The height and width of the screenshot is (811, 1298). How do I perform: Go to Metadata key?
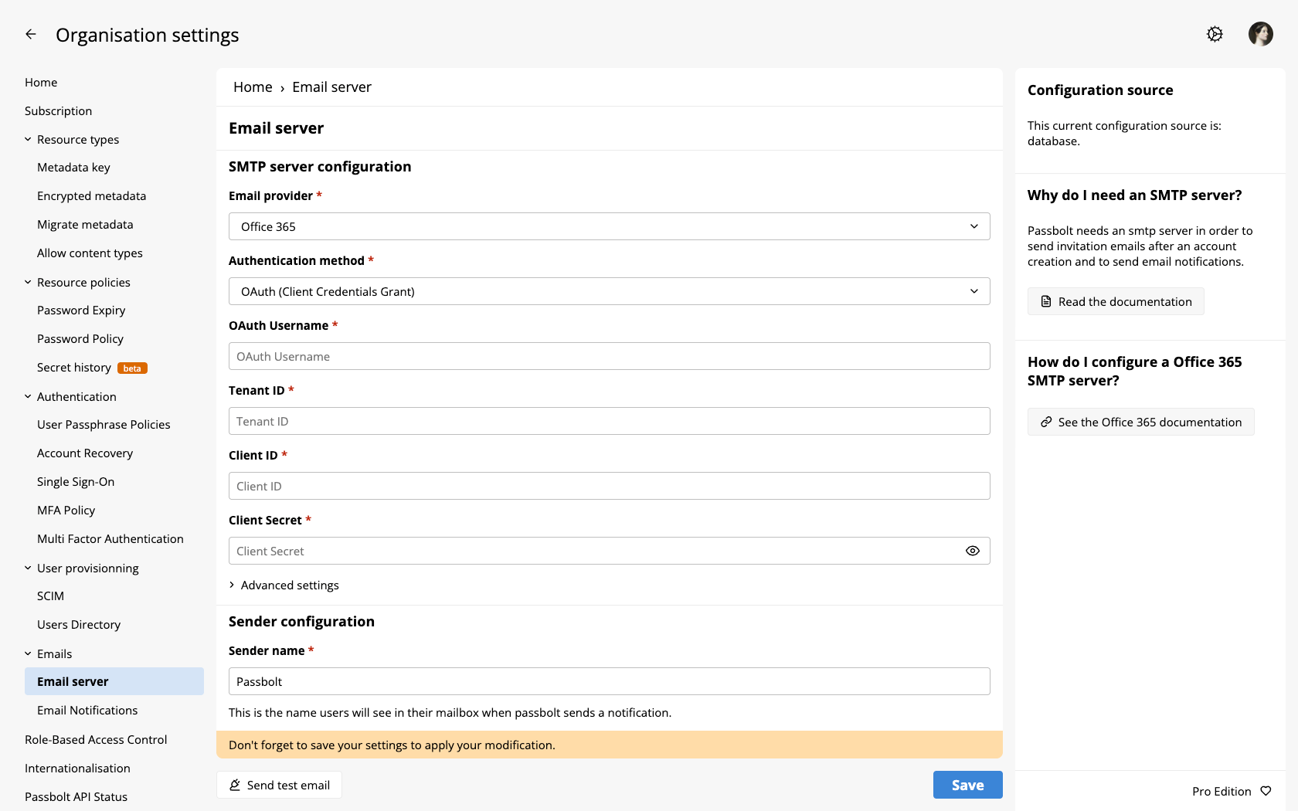73,167
